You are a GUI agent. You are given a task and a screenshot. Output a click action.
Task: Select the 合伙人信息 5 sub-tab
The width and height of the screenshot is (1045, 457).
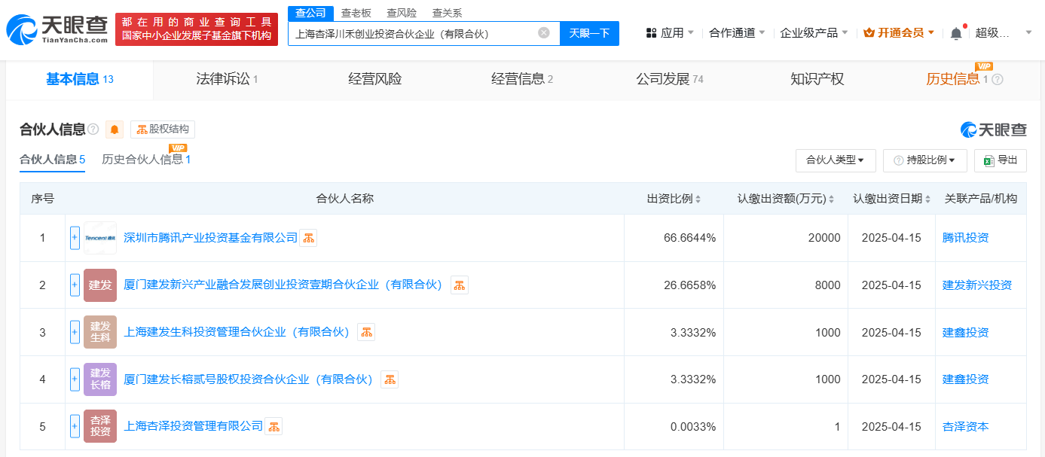tap(52, 160)
